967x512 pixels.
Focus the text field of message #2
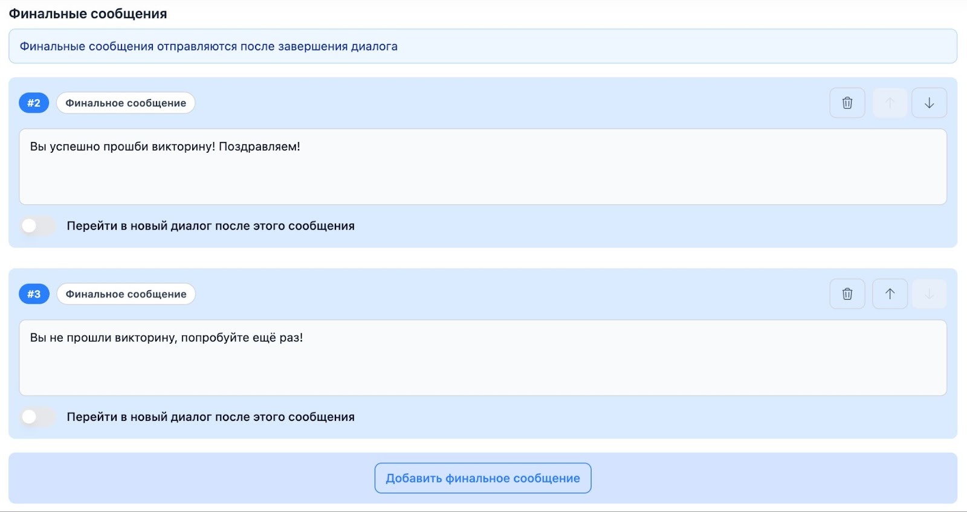[x=482, y=175]
